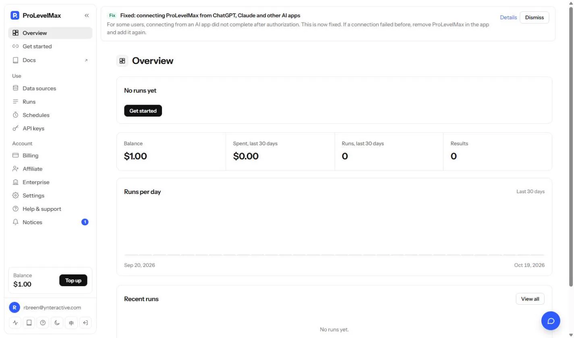Click the Get started button under No runs yet
Image resolution: width=574 pixels, height=338 pixels.
(143, 111)
